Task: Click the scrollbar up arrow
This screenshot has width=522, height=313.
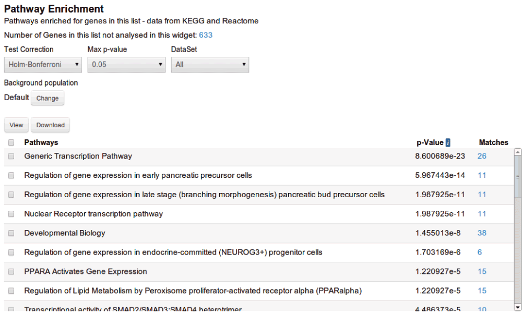Action: click(x=518, y=151)
